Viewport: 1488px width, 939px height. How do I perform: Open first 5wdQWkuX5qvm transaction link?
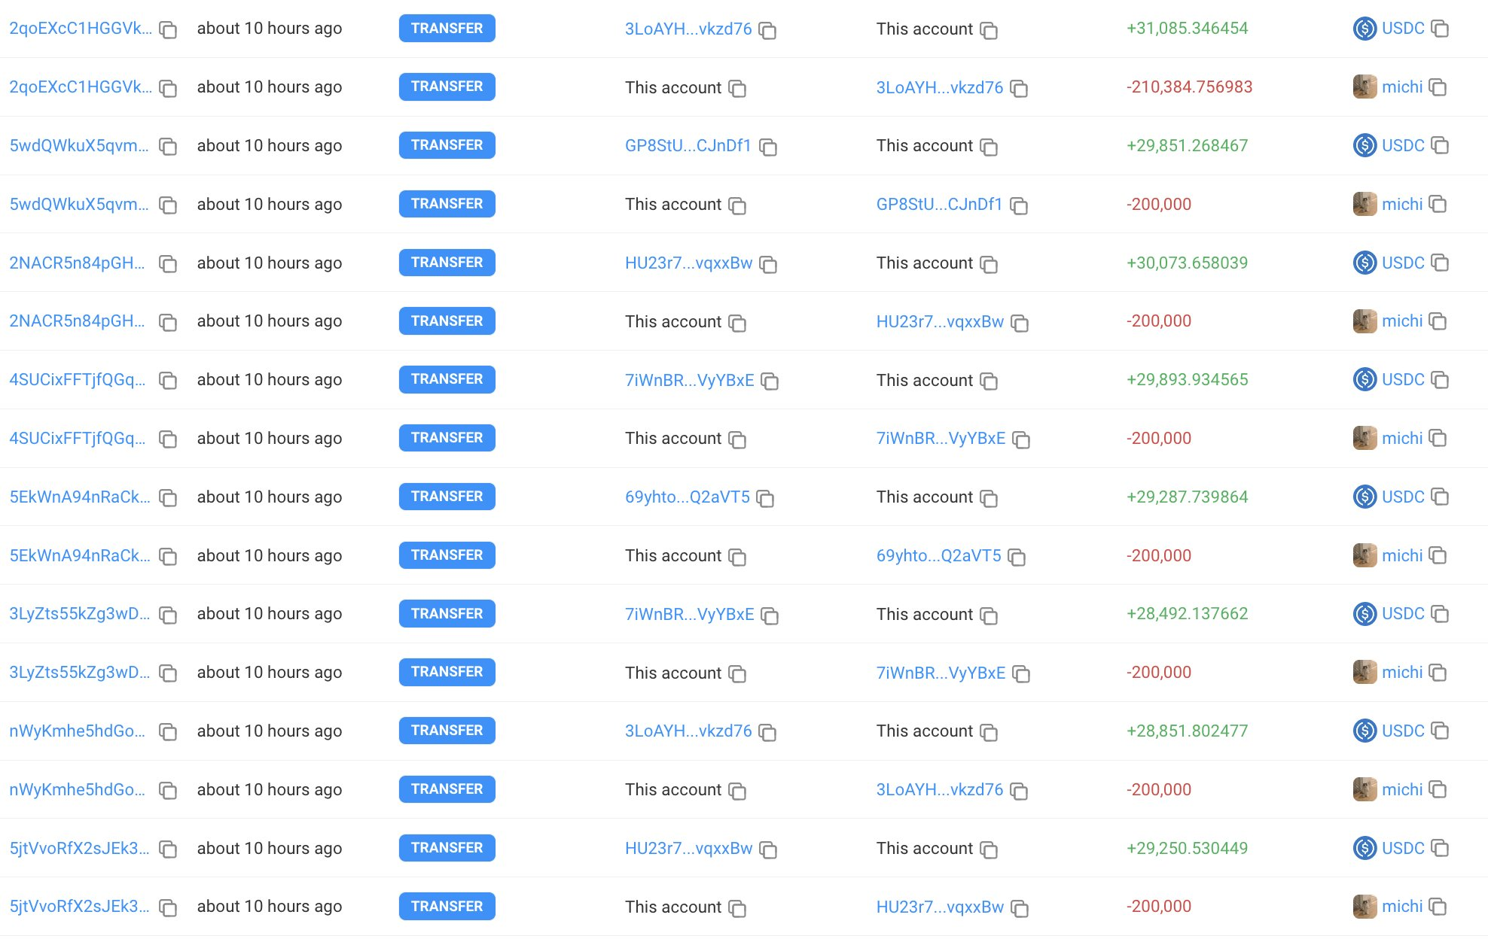78,145
